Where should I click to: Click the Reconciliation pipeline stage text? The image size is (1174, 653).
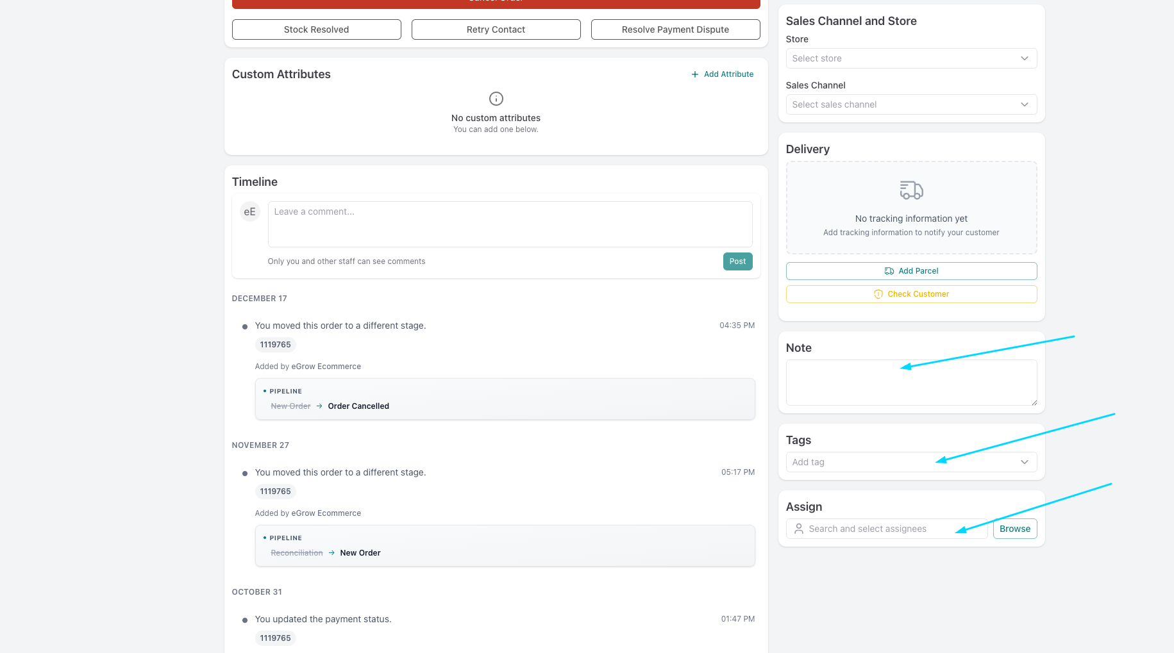(x=297, y=553)
